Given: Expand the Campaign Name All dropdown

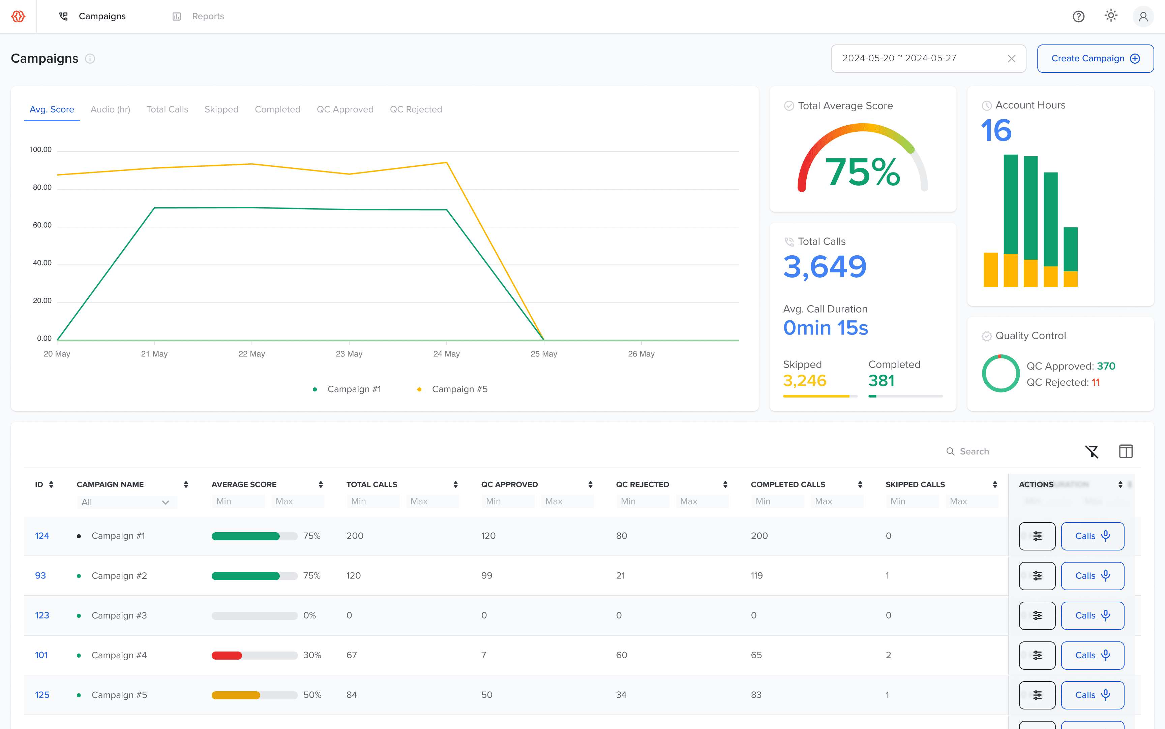Looking at the screenshot, I should click(126, 502).
